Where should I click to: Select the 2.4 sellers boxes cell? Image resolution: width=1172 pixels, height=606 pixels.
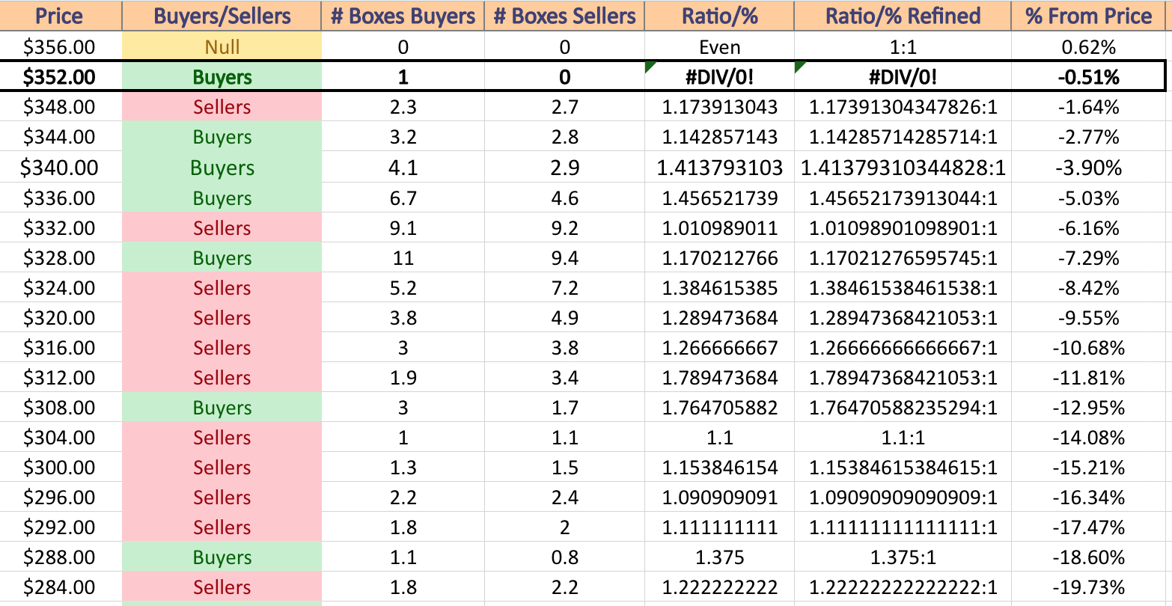tap(564, 498)
